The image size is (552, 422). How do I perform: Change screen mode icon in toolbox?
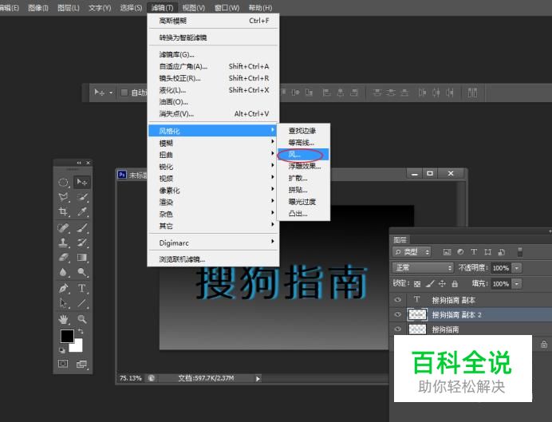point(81,364)
